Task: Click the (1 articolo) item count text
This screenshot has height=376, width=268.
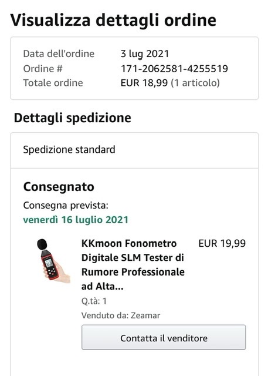Action: 195,83
